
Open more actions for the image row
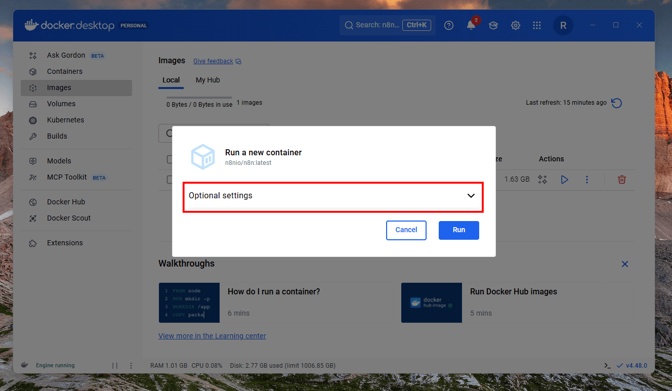tap(587, 180)
